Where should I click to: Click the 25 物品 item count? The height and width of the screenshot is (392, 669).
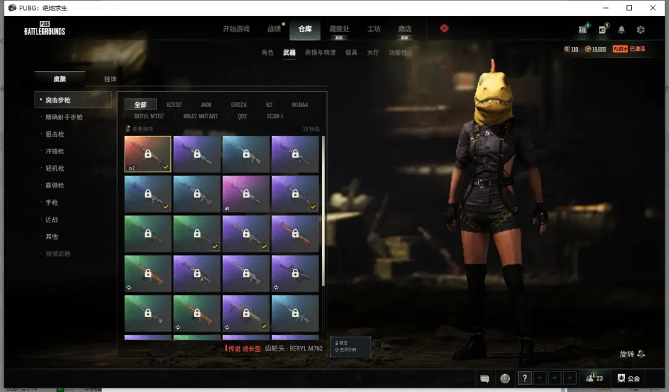311,129
